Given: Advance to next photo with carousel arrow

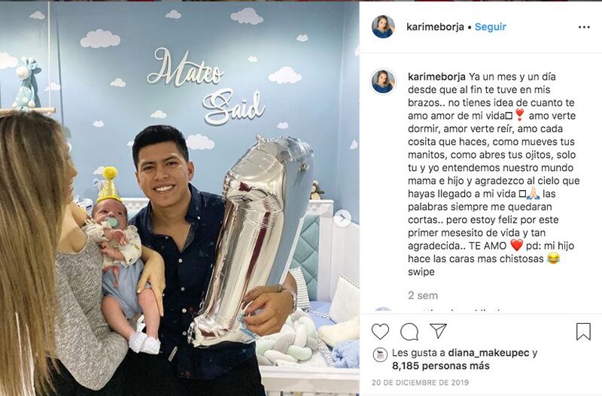Looking at the screenshot, I should tap(342, 219).
